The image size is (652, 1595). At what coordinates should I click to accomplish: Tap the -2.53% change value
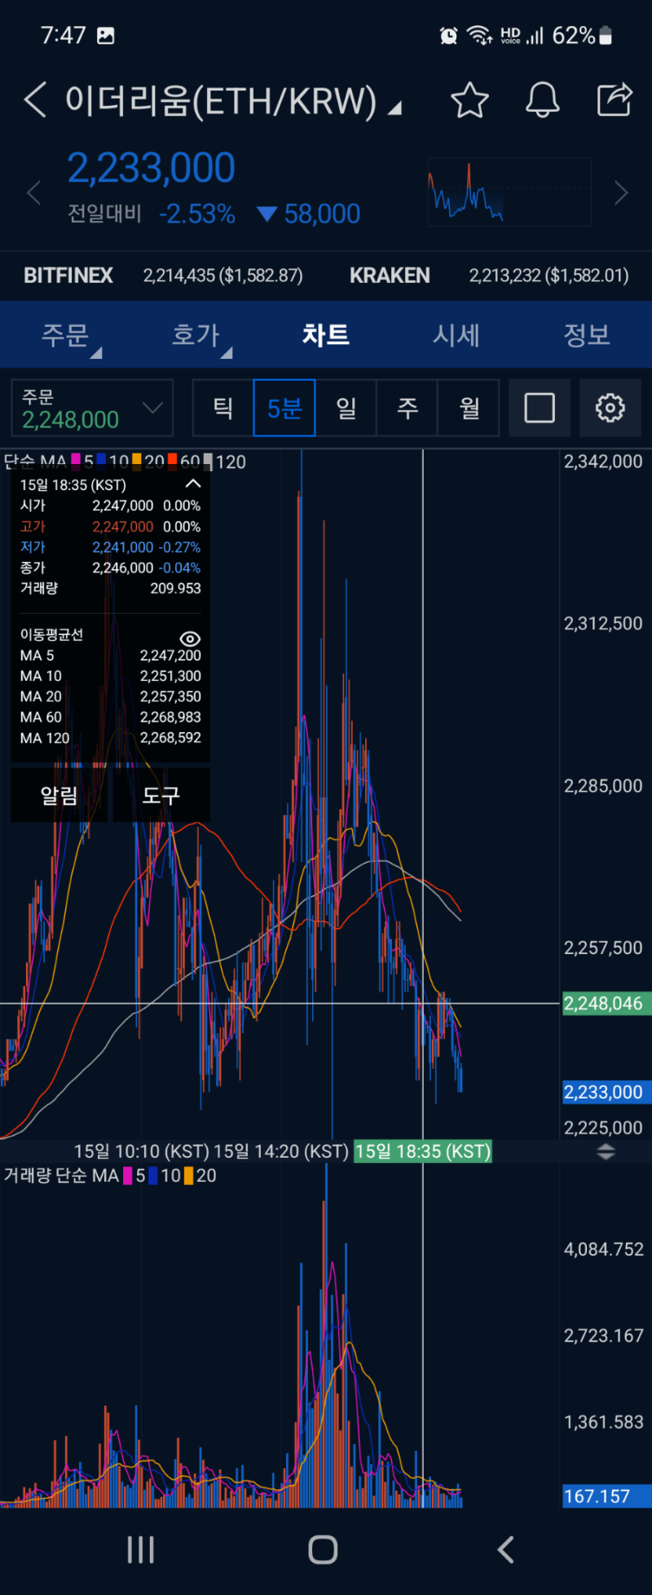197,214
